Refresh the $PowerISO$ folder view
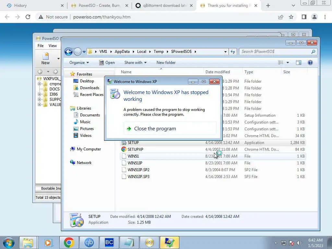Image resolution: width=332 pixels, height=249 pixels. tap(233, 52)
